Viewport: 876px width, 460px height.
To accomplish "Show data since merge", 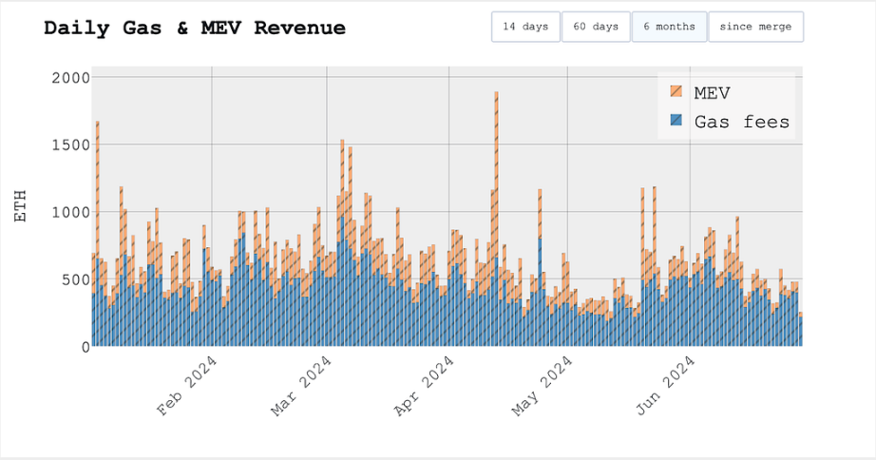I will point(755,27).
